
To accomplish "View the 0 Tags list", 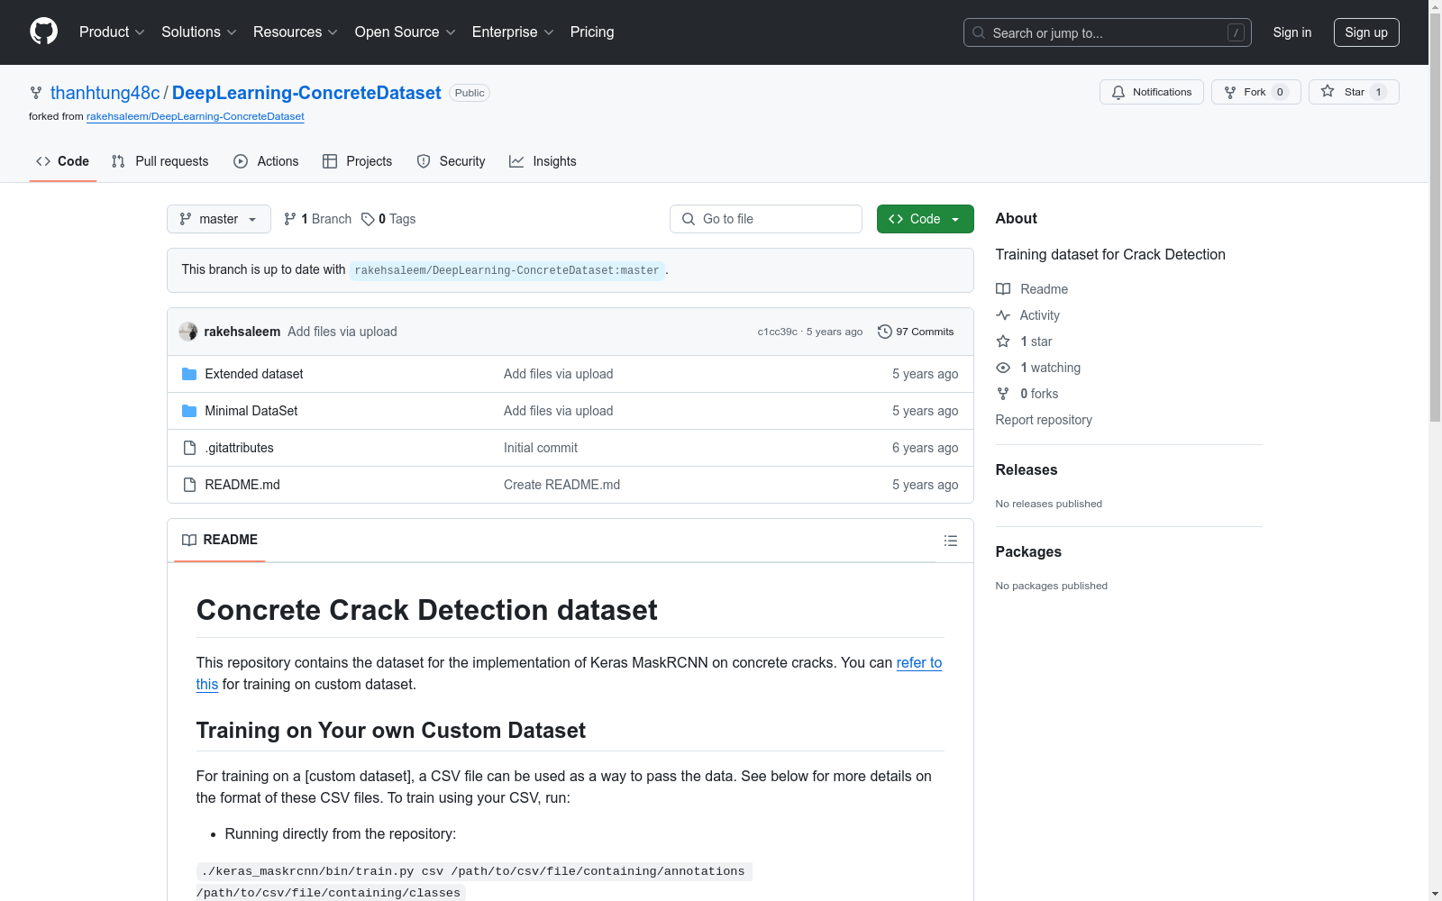I will (x=388, y=219).
